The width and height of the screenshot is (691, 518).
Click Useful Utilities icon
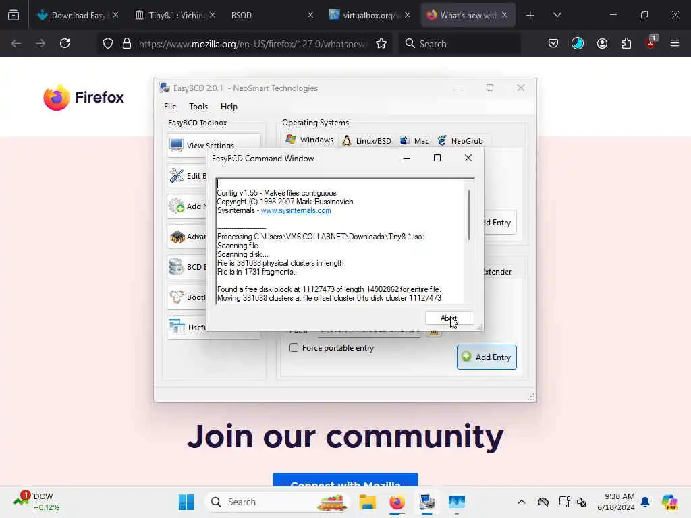click(177, 327)
